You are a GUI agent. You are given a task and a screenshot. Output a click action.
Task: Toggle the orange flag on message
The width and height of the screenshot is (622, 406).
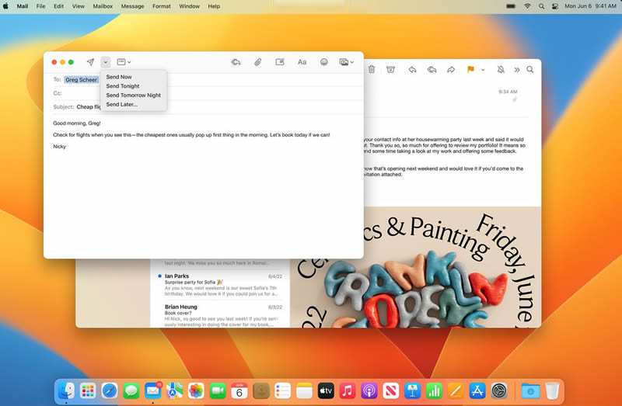[x=470, y=69]
